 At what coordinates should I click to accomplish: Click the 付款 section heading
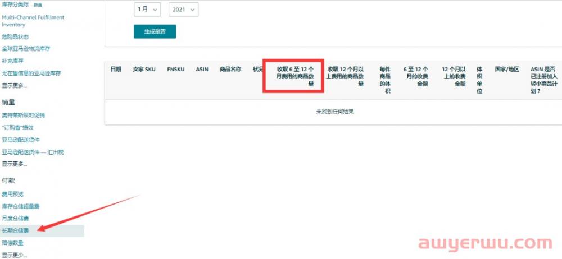point(8,181)
